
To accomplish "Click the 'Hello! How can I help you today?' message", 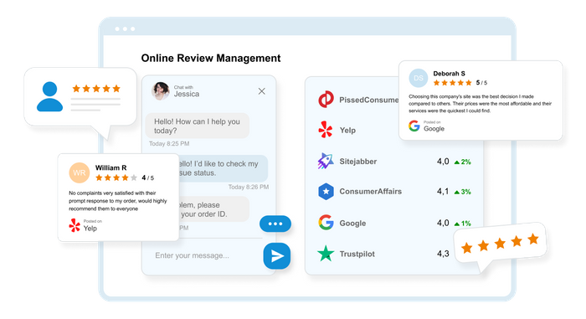I will 198,126.
